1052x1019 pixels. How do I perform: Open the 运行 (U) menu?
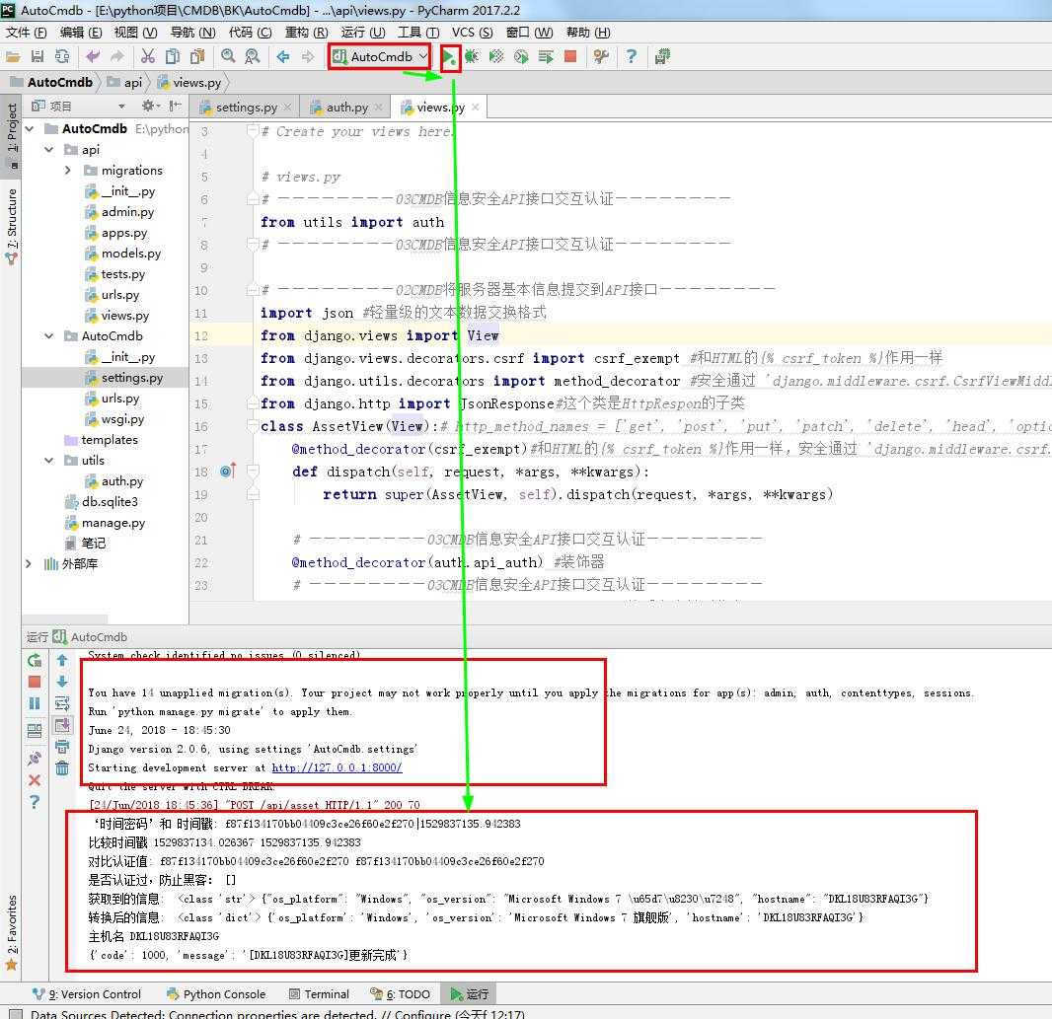point(363,33)
